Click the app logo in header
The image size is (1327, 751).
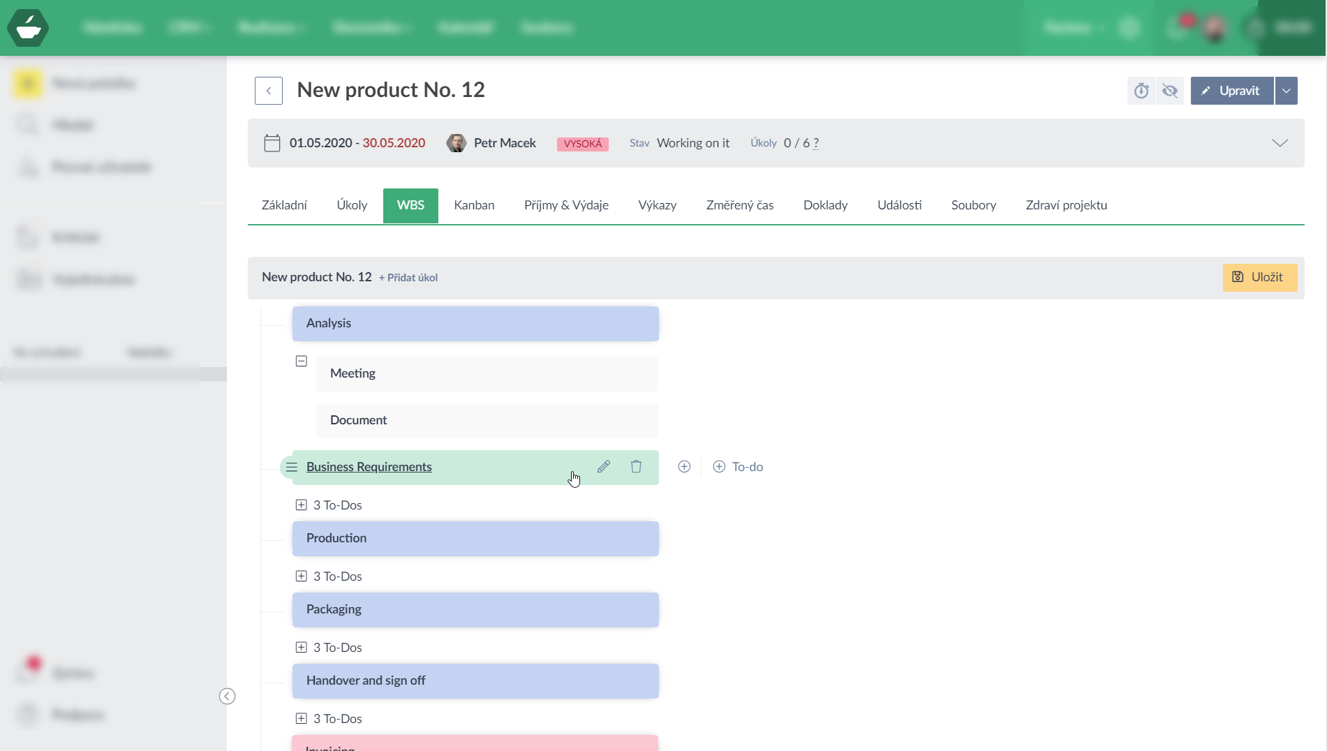click(x=28, y=28)
